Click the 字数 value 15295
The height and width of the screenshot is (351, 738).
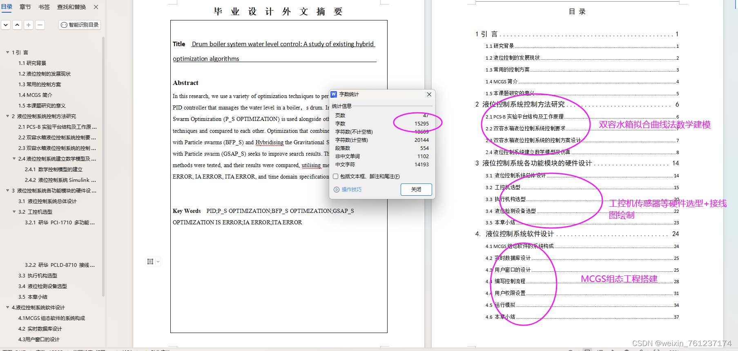click(421, 123)
